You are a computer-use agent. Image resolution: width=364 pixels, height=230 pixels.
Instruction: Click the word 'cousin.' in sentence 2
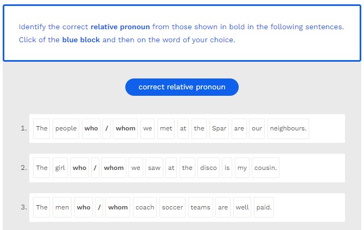click(x=265, y=168)
